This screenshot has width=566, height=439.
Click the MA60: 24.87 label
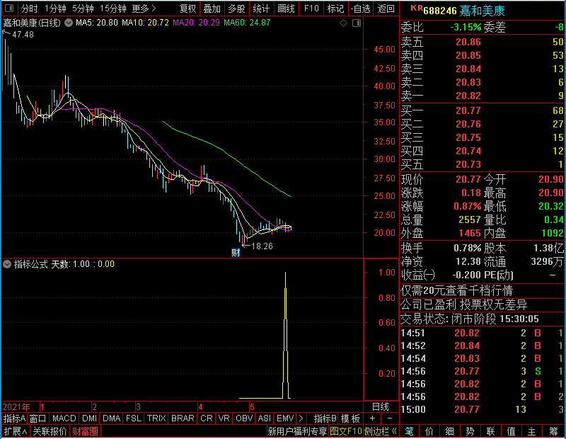coord(247,23)
